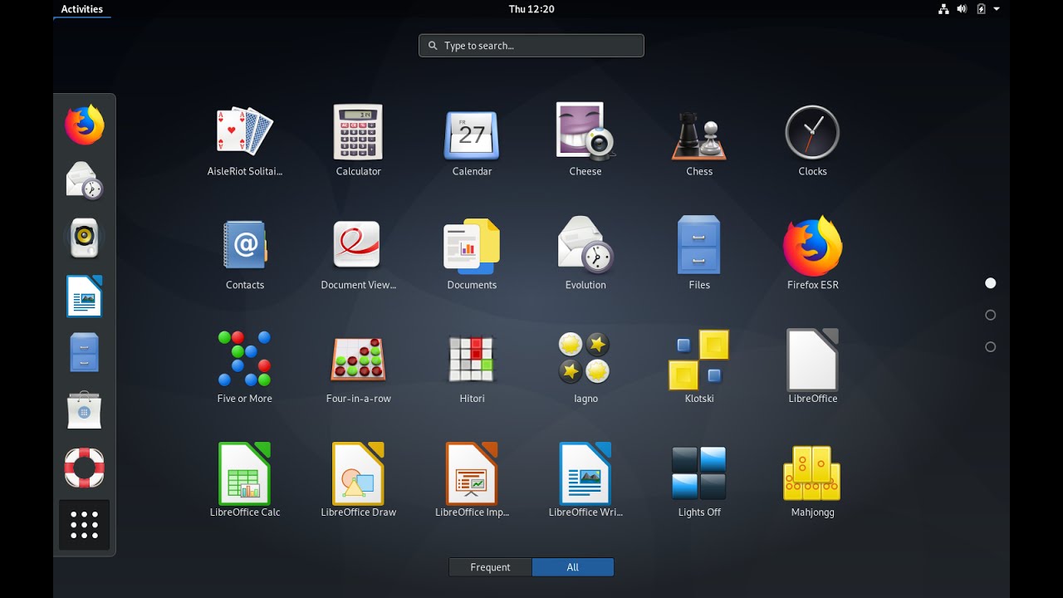Start the Lights Off game
This screenshot has width=1063, height=598.
pos(699,473)
